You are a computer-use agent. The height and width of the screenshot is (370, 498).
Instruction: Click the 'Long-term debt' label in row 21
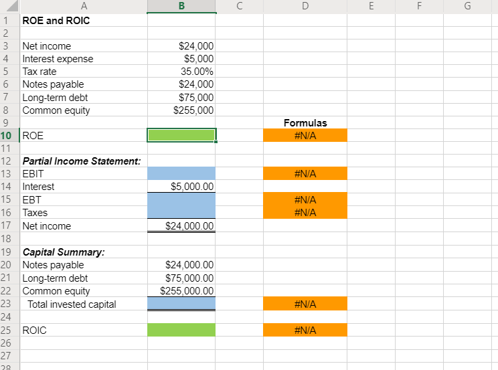click(x=55, y=278)
